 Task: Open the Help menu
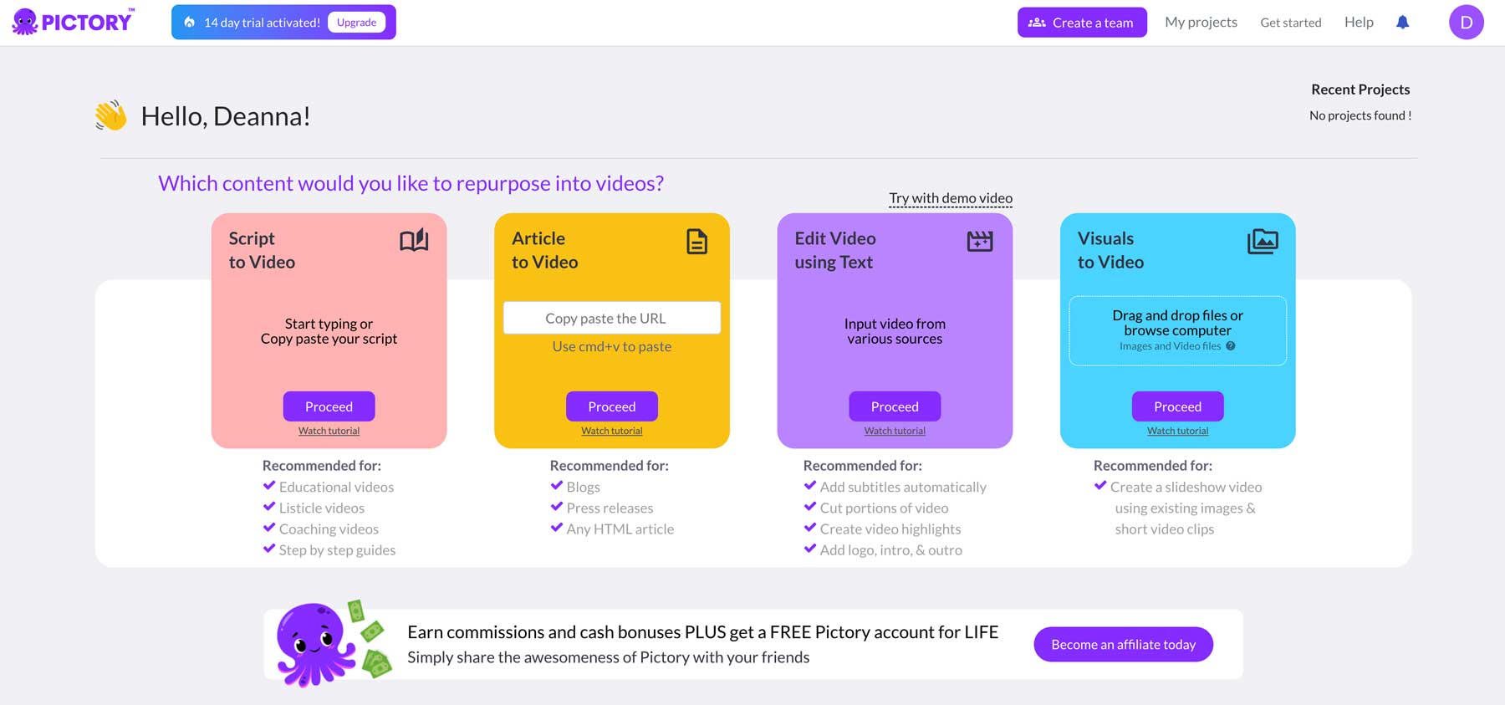coord(1359,22)
